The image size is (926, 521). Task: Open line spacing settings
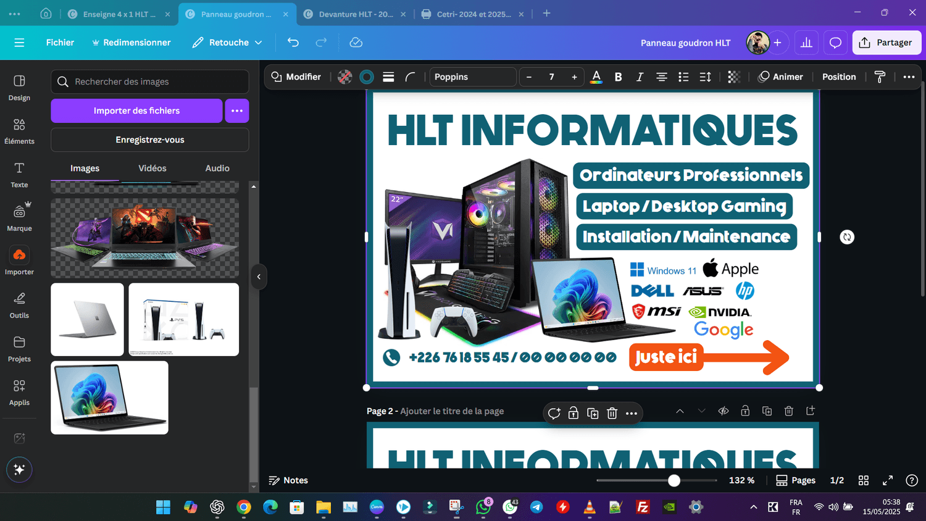click(x=705, y=77)
